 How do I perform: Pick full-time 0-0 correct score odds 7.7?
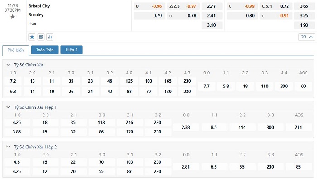pos(207,86)
